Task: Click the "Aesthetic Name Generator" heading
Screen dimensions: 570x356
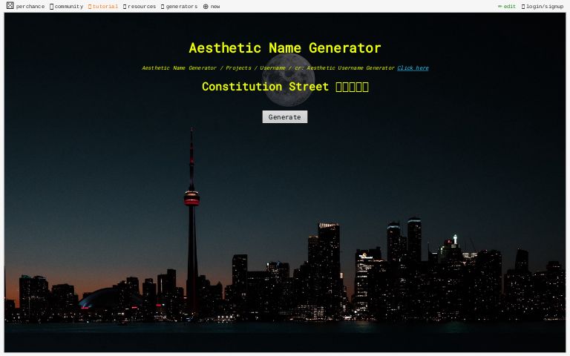Action: coord(285,48)
